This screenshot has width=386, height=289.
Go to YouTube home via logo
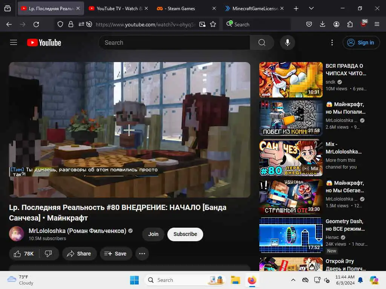[44, 43]
